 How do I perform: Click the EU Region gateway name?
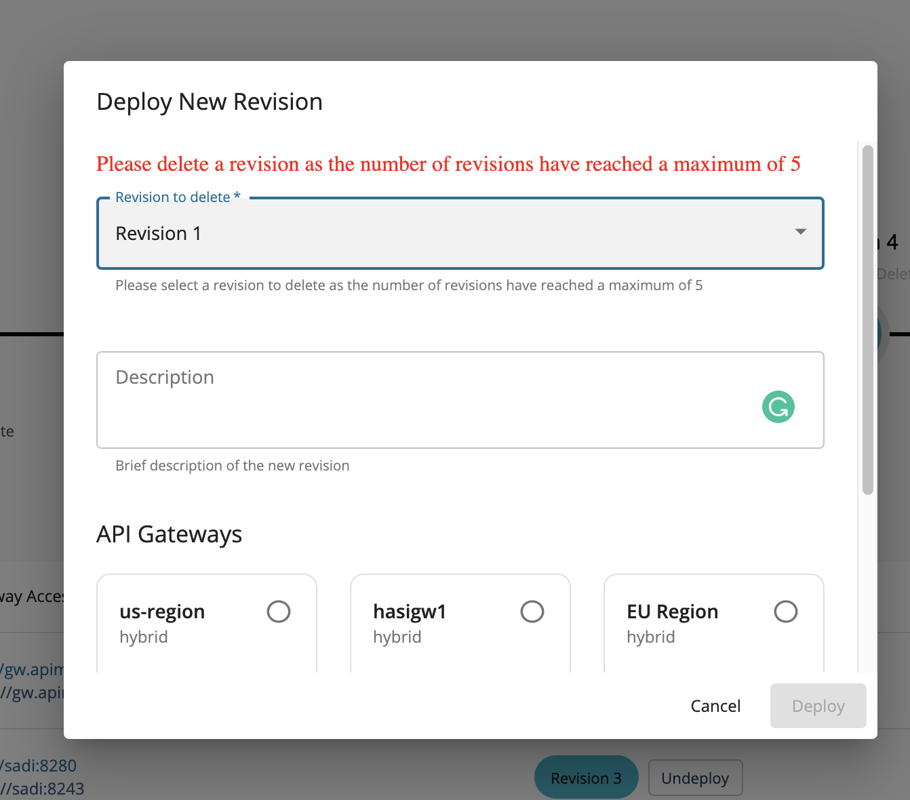tap(673, 612)
